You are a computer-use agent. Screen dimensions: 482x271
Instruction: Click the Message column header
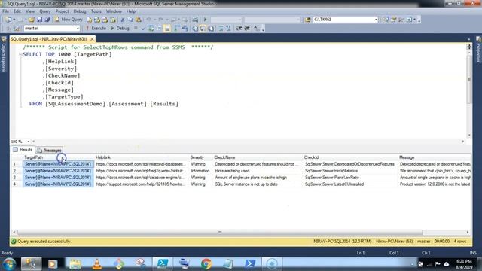435,157
